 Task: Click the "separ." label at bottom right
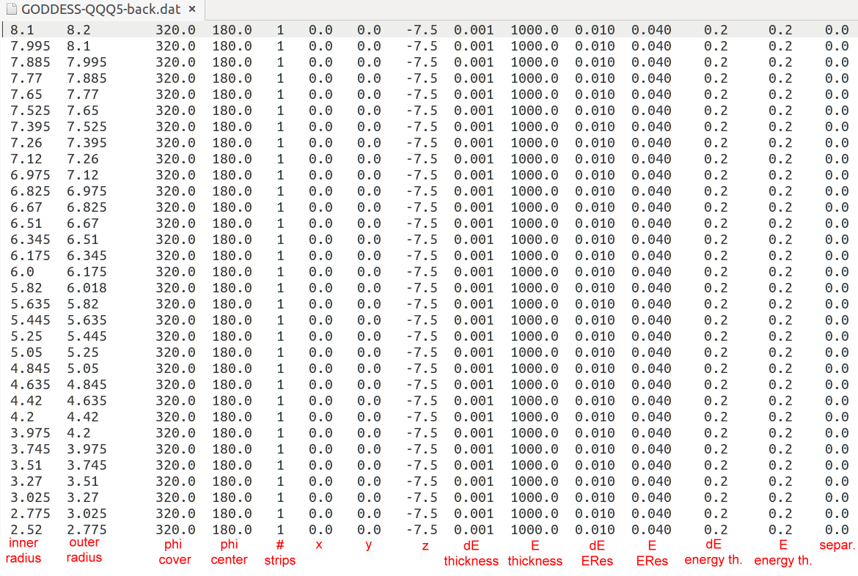[x=837, y=545]
